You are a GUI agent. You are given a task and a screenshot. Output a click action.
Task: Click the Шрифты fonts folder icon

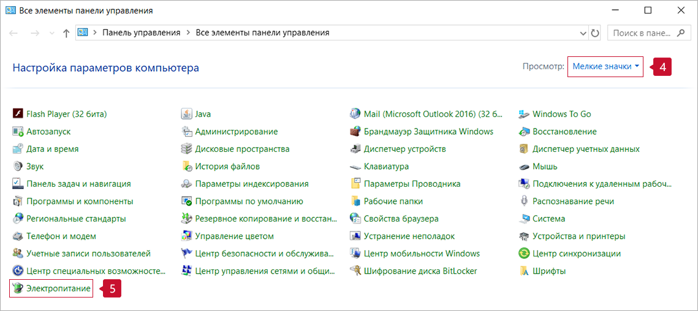point(524,271)
